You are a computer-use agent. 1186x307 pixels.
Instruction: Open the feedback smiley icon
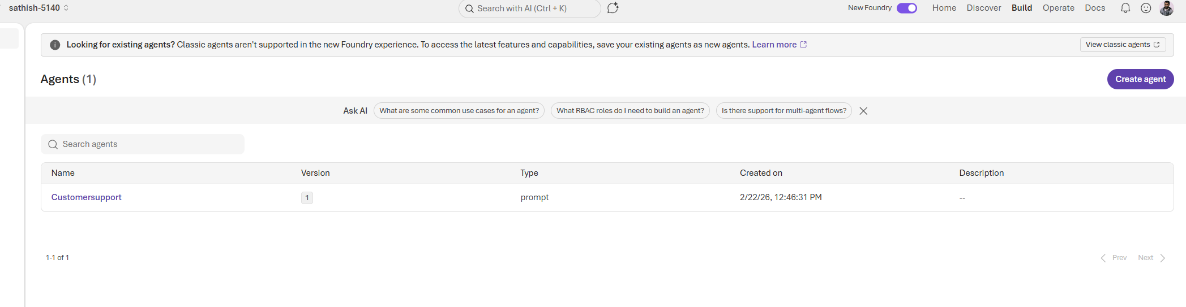pyautogui.click(x=1146, y=8)
